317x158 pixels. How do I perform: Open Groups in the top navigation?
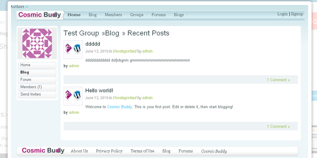[137, 15]
